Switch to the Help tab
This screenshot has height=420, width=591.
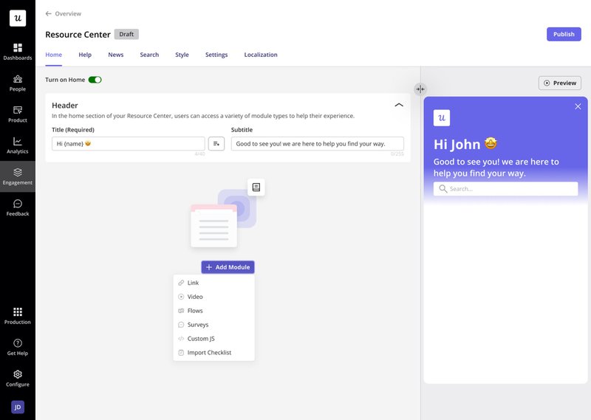85,55
